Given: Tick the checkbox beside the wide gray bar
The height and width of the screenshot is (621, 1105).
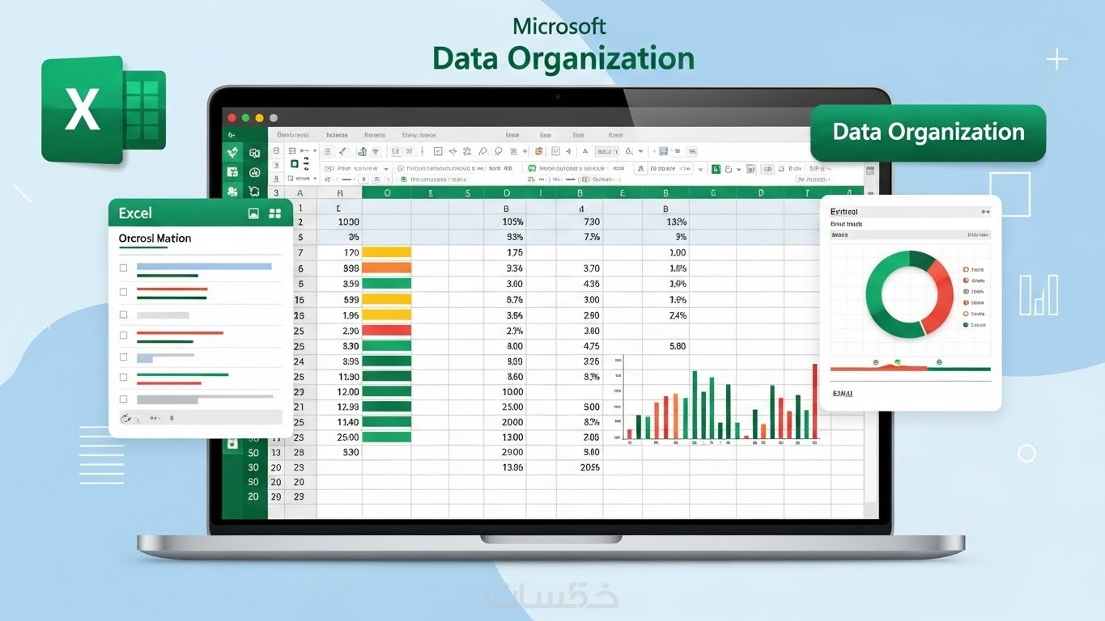Looking at the screenshot, I should [123, 399].
